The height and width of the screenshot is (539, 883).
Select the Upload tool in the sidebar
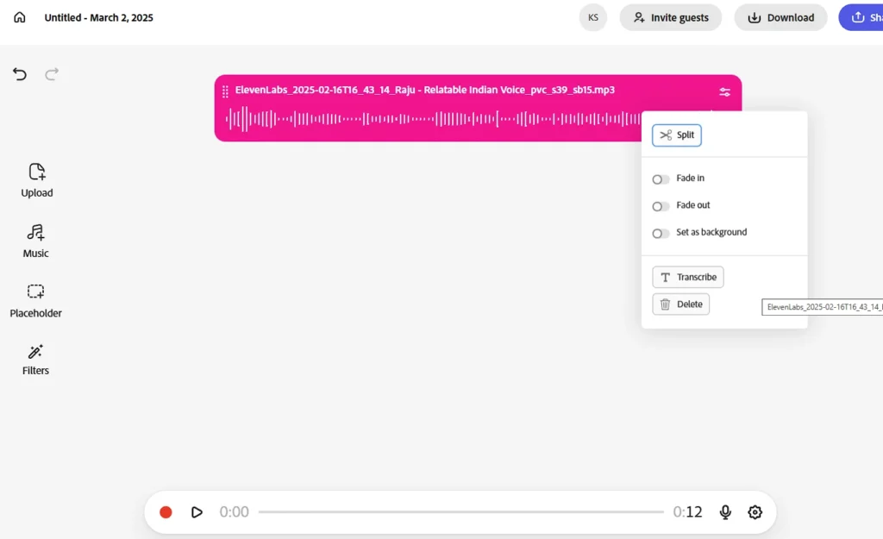(x=36, y=179)
